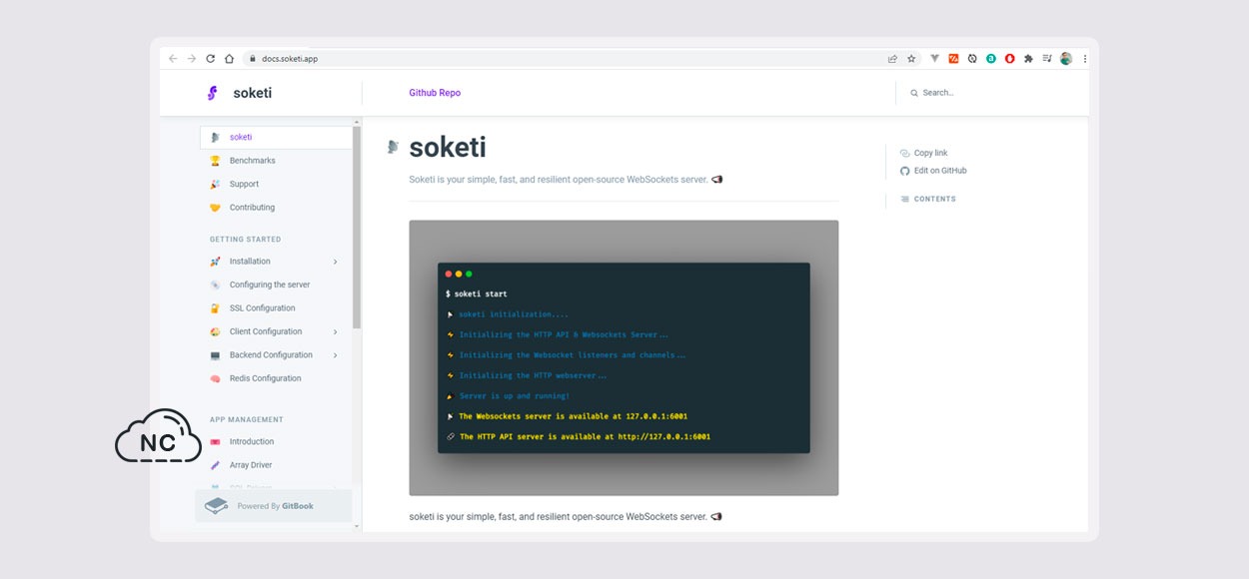Expand the Backend Configuration chevron
The image size is (1249, 579).
click(336, 355)
